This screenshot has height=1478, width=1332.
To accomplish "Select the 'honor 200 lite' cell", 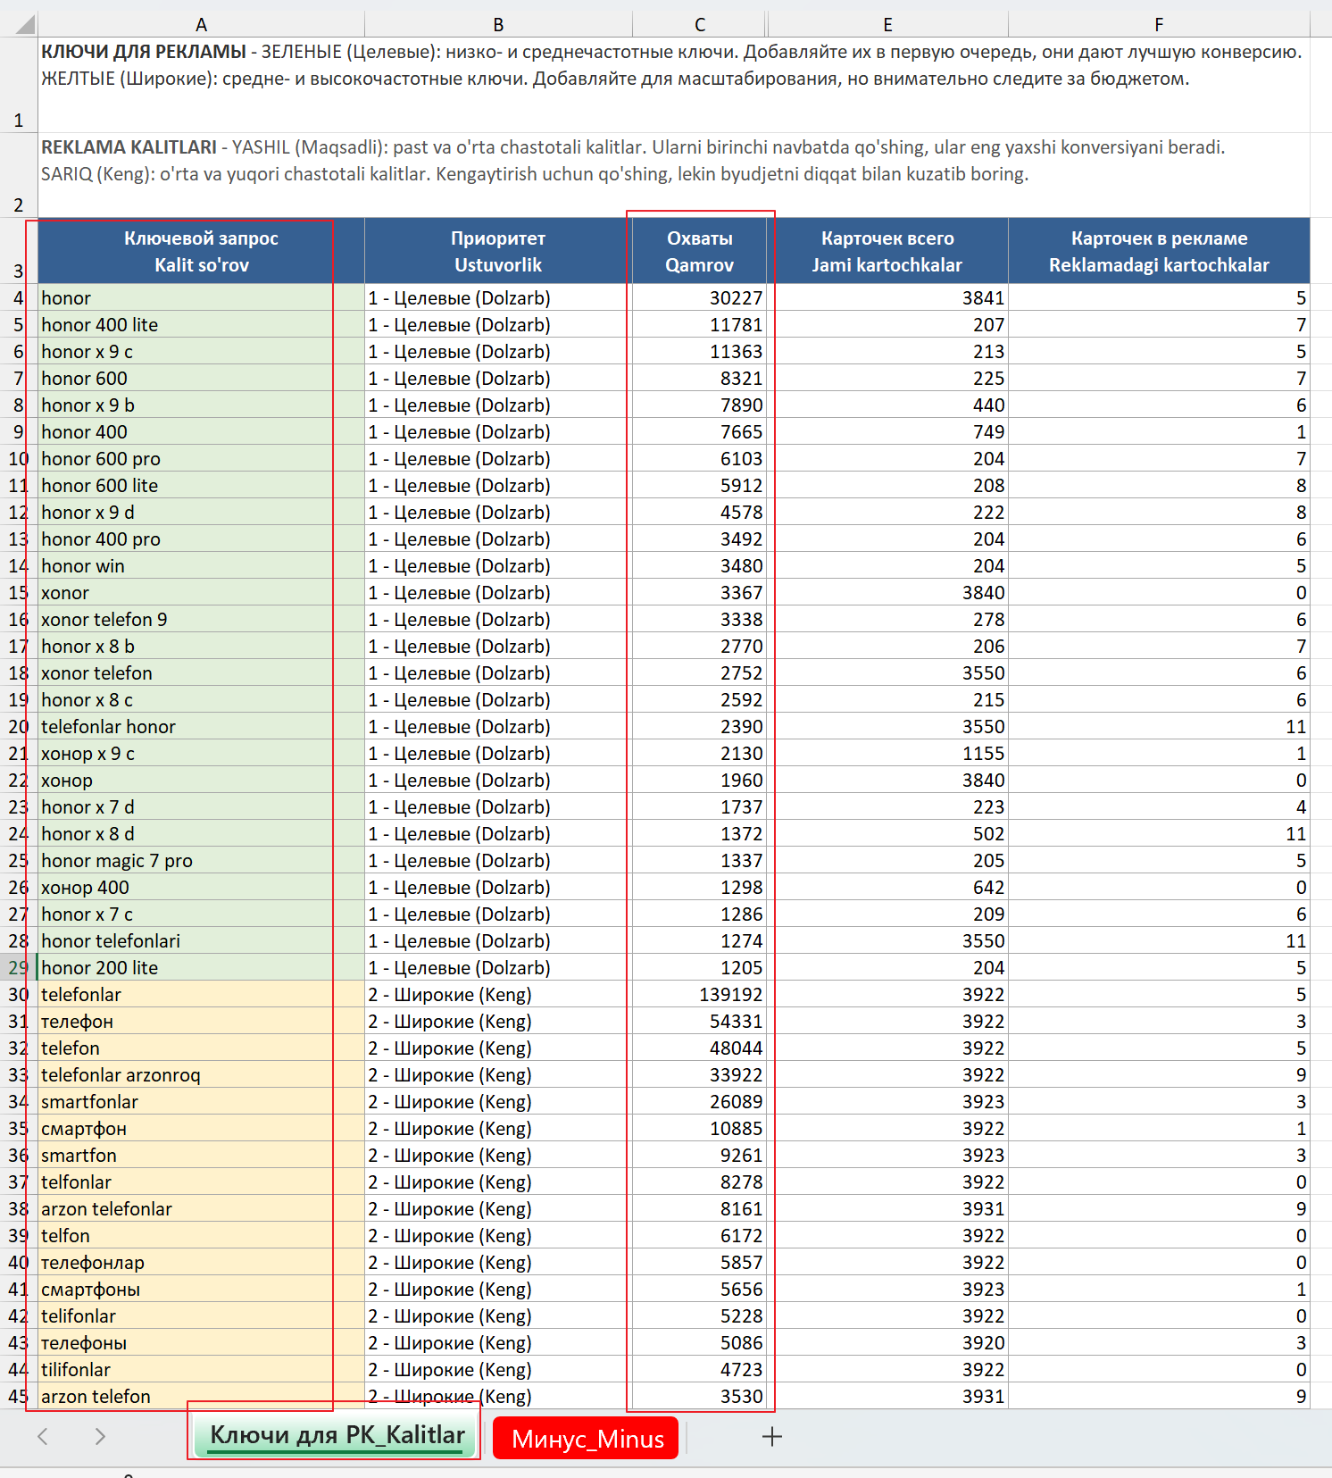I will coord(201,967).
